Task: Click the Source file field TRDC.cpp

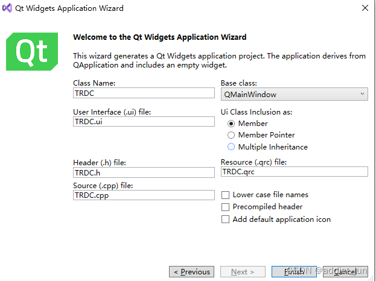Action: [x=144, y=195]
